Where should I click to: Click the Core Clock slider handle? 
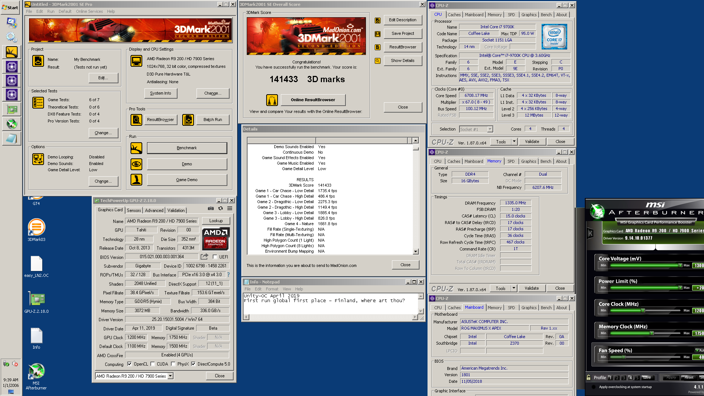[643, 311]
